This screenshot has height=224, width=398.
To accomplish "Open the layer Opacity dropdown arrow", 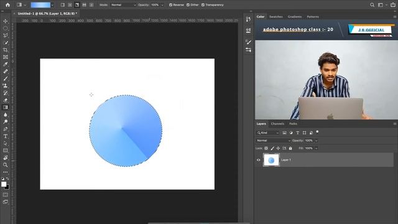I will click(x=316, y=141).
